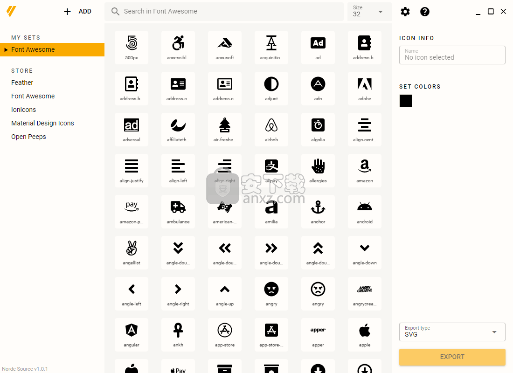Select the angle-double-up icon
The width and height of the screenshot is (513, 373).
(x=318, y=253)
